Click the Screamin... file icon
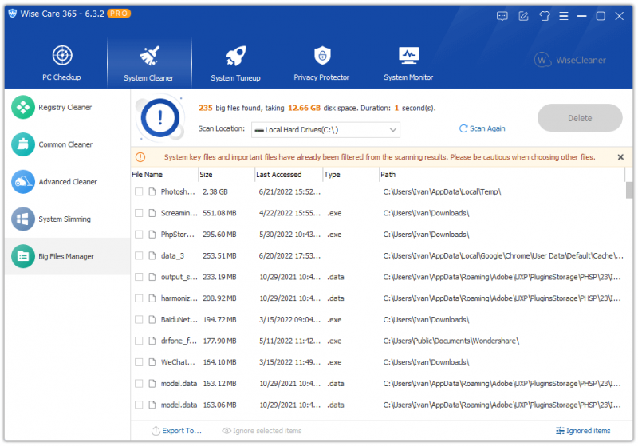The image size is (638, 446). pos(152,213)
